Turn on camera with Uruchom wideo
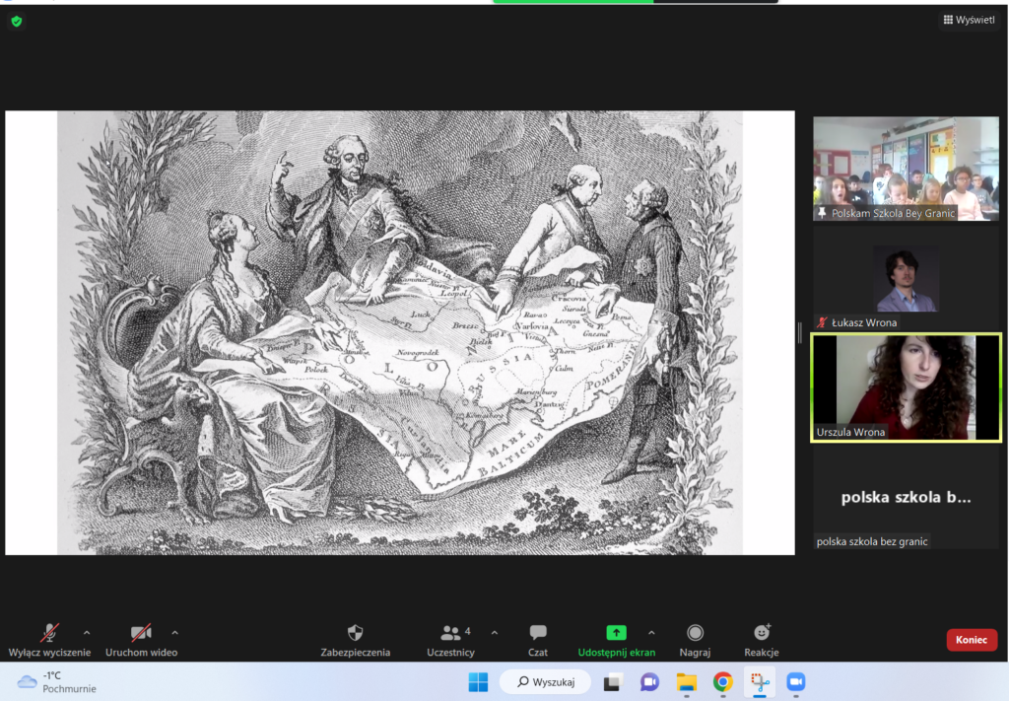Screen dimensions: 1009x701 pos(142,639)
